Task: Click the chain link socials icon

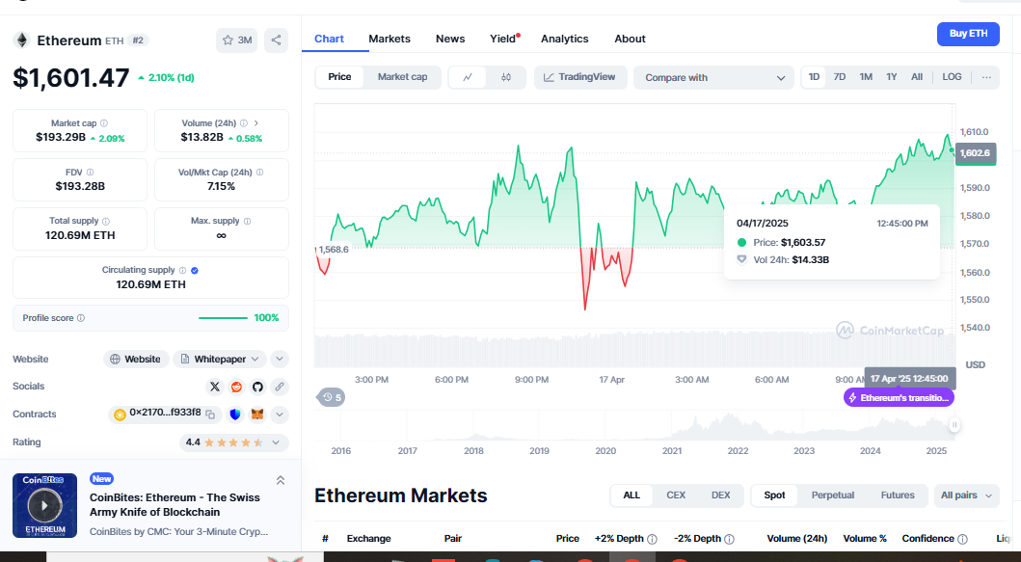Action: 280,387
